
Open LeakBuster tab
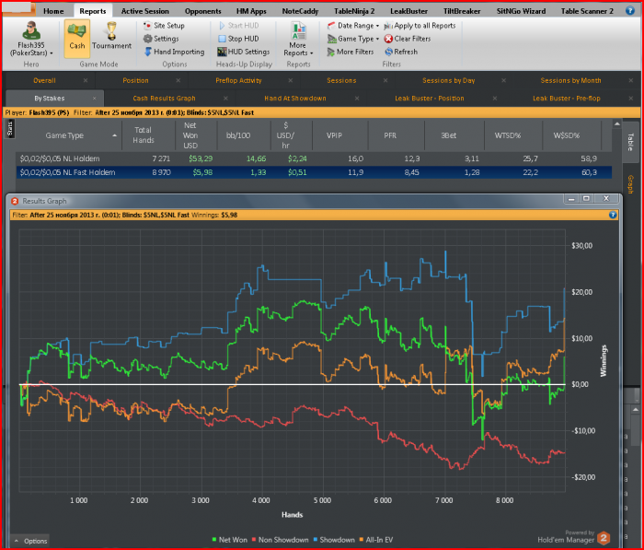408,11
